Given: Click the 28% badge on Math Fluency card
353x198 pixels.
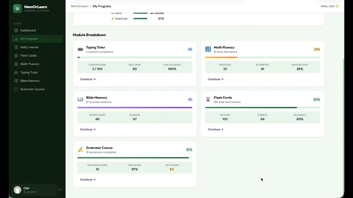Looking at the screenshot, I should coord(317,49).
